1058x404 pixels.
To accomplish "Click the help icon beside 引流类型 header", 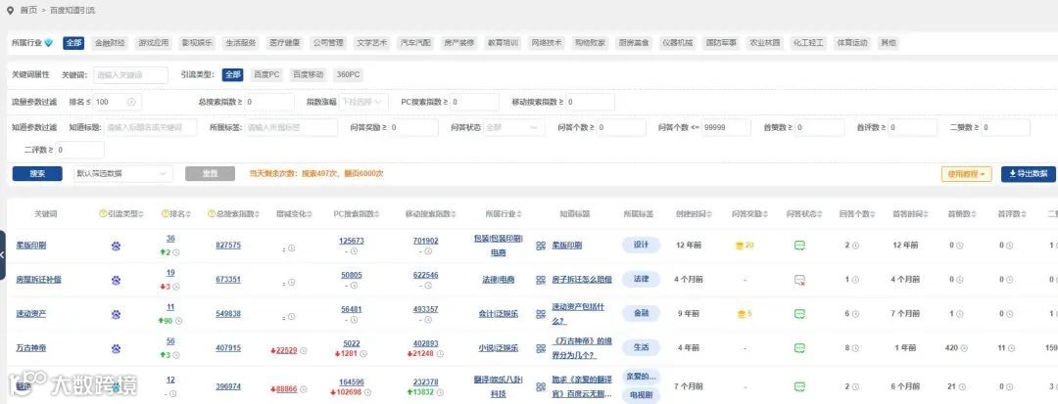I will pos(103,214).
